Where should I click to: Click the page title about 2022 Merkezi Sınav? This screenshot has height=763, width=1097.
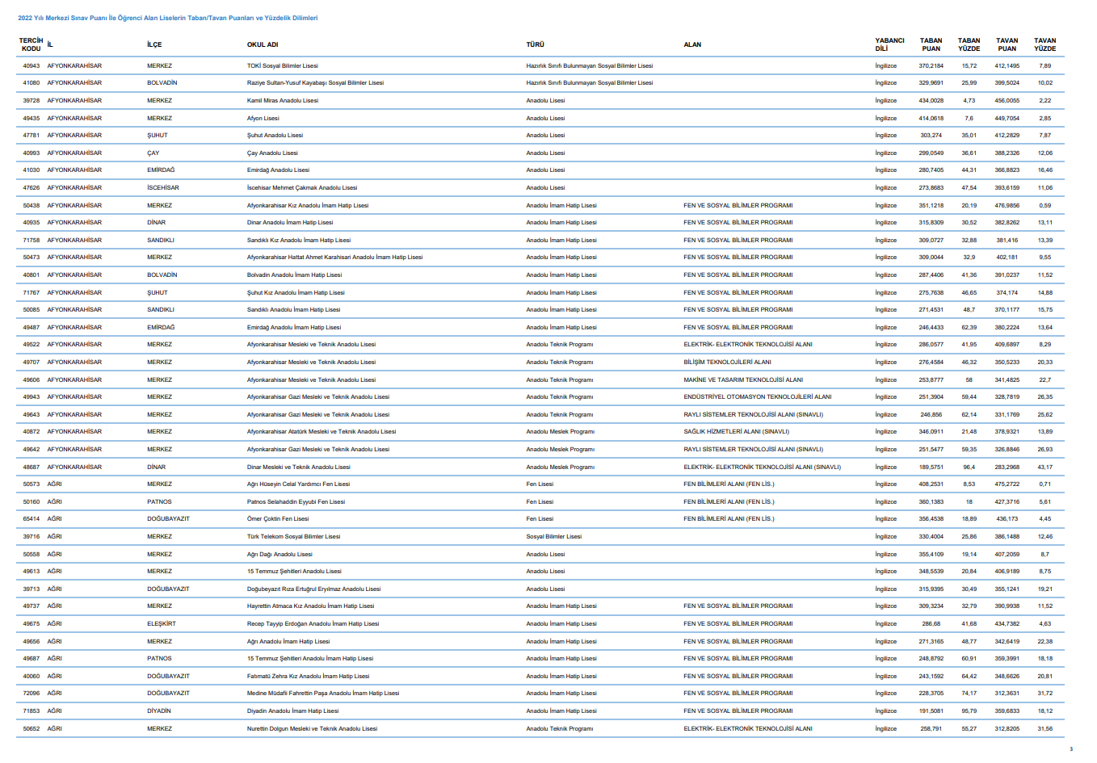(x=167, y=18)
